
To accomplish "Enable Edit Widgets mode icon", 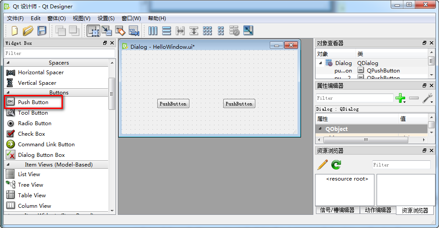I will coord(93,30).
